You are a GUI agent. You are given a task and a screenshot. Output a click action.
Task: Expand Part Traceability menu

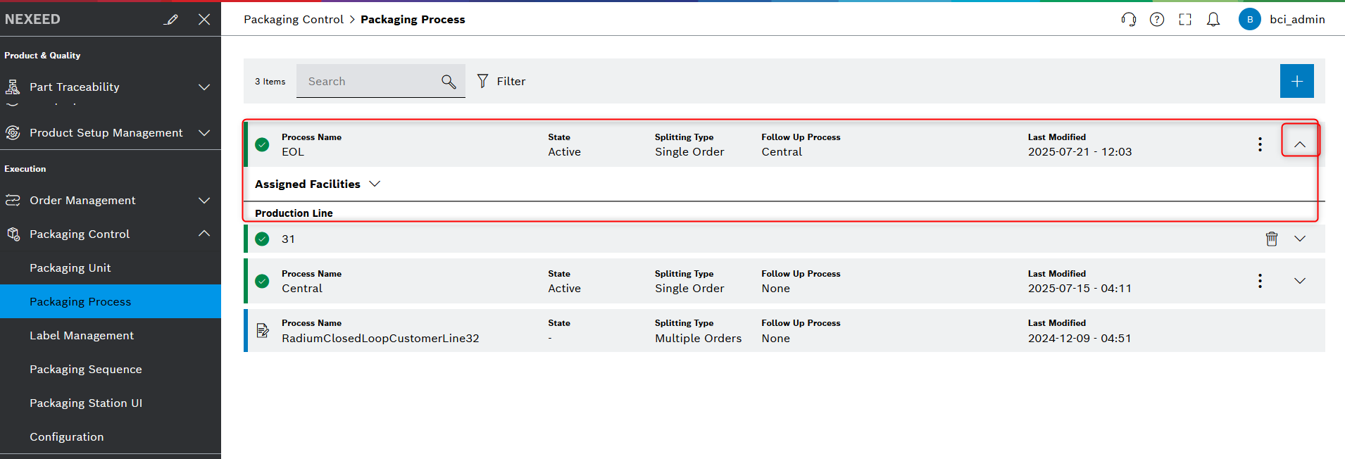click(204, 87)
